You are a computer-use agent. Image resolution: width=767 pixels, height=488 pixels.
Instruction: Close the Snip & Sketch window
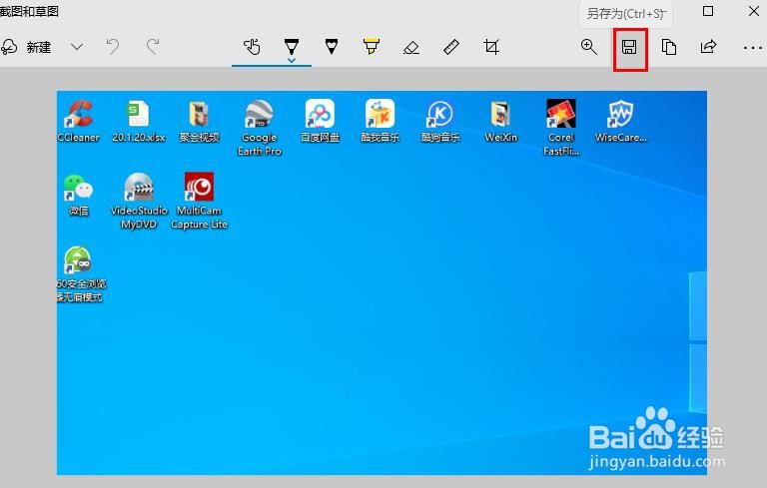754,11
